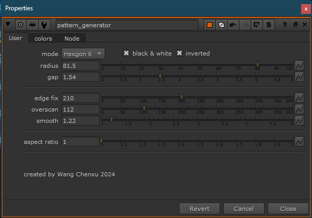
Task: Click the Cancel button
Action: [243, 208]
